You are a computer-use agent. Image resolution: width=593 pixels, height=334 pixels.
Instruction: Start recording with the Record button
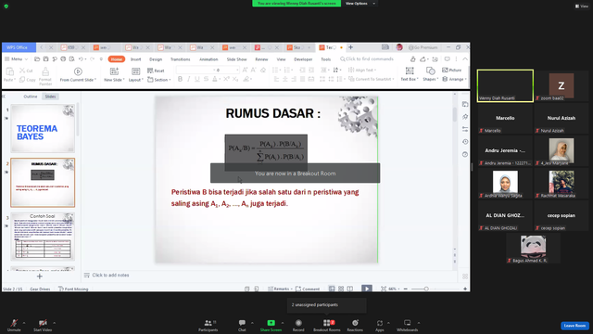click(x=298, y=325)
